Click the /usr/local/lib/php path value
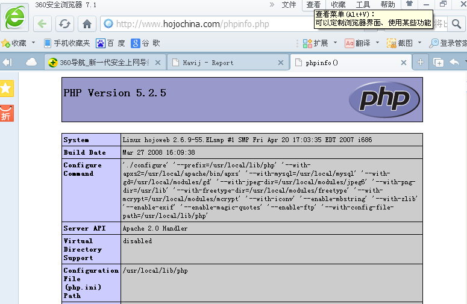Image resolution: width=467 pixels, height=304 pixels. pos(155,271)
